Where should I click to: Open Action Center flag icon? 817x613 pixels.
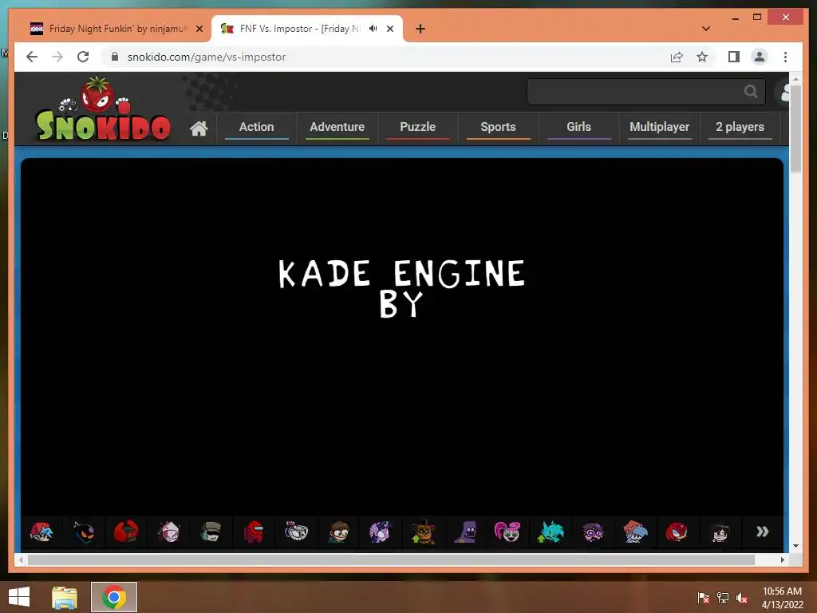(703, 598)
